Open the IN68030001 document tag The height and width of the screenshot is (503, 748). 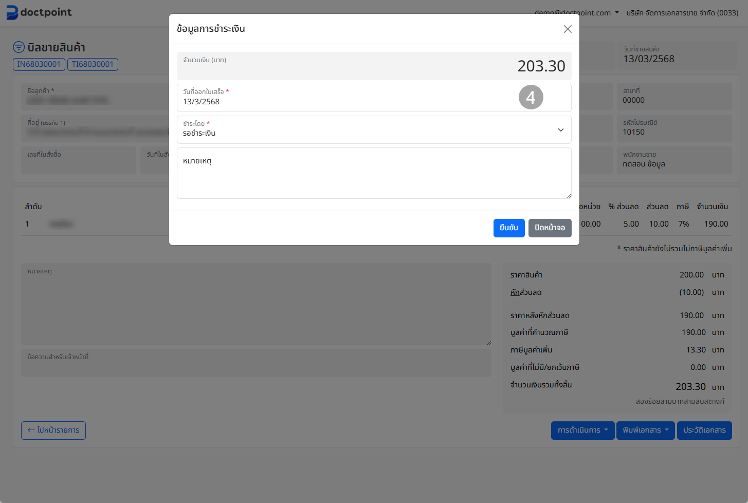pyautogui.click(x=39, y=64)
